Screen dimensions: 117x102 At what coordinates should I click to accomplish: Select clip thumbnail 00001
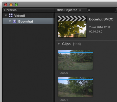(x=75, y=87)
